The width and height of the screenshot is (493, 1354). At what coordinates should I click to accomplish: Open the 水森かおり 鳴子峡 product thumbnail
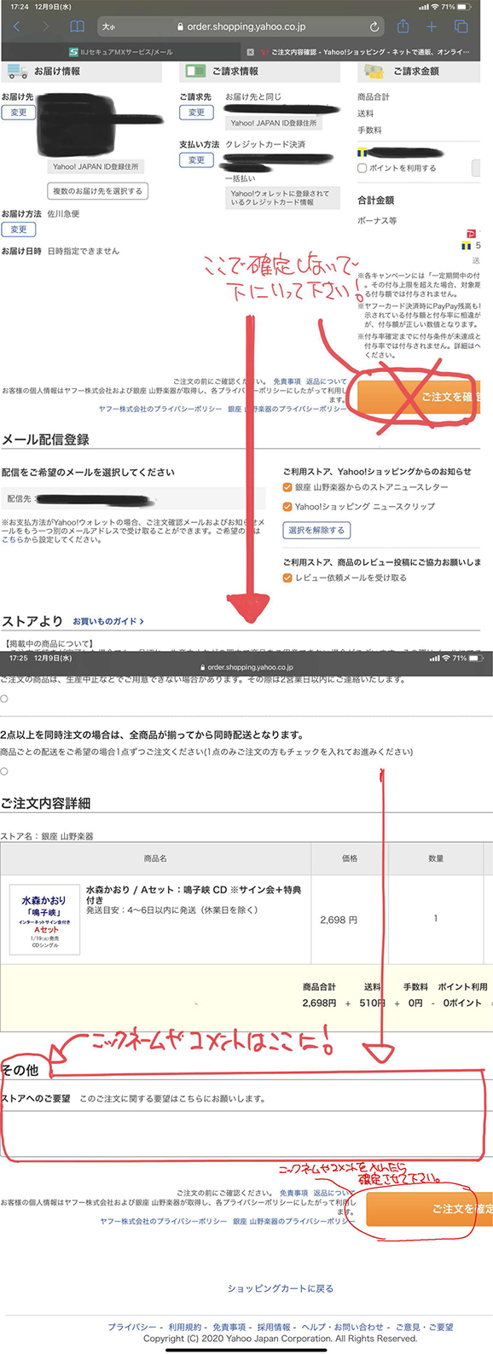tap(45, 919)
